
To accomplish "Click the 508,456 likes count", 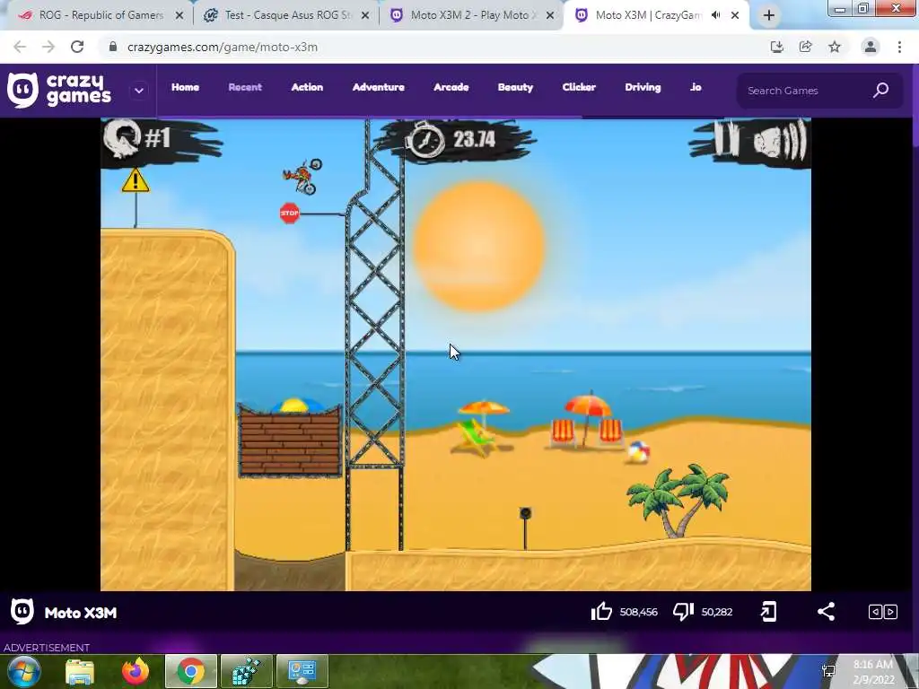I will tap(638, 612).
